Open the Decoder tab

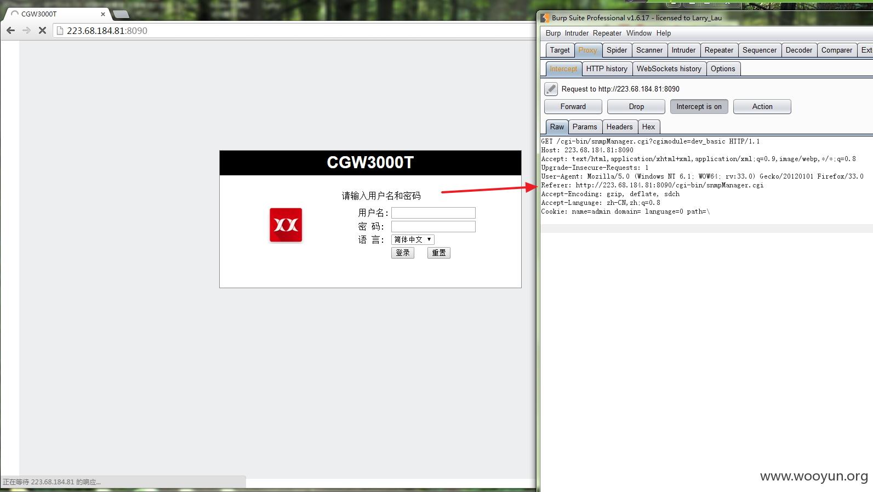tap(799, 50)
